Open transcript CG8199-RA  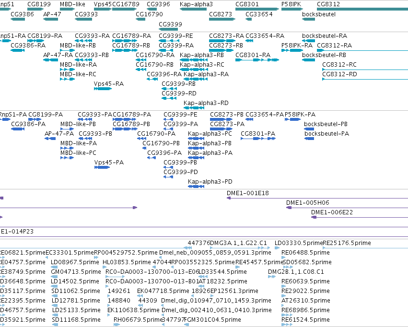45,35
